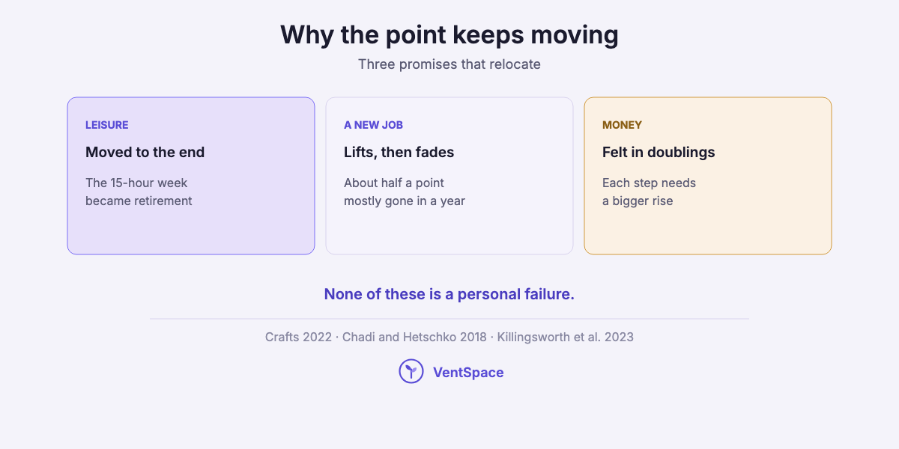Click the 'Three promises that relocate' subtitle
This screenshot has width=899, height=449.
pos(449,64)
